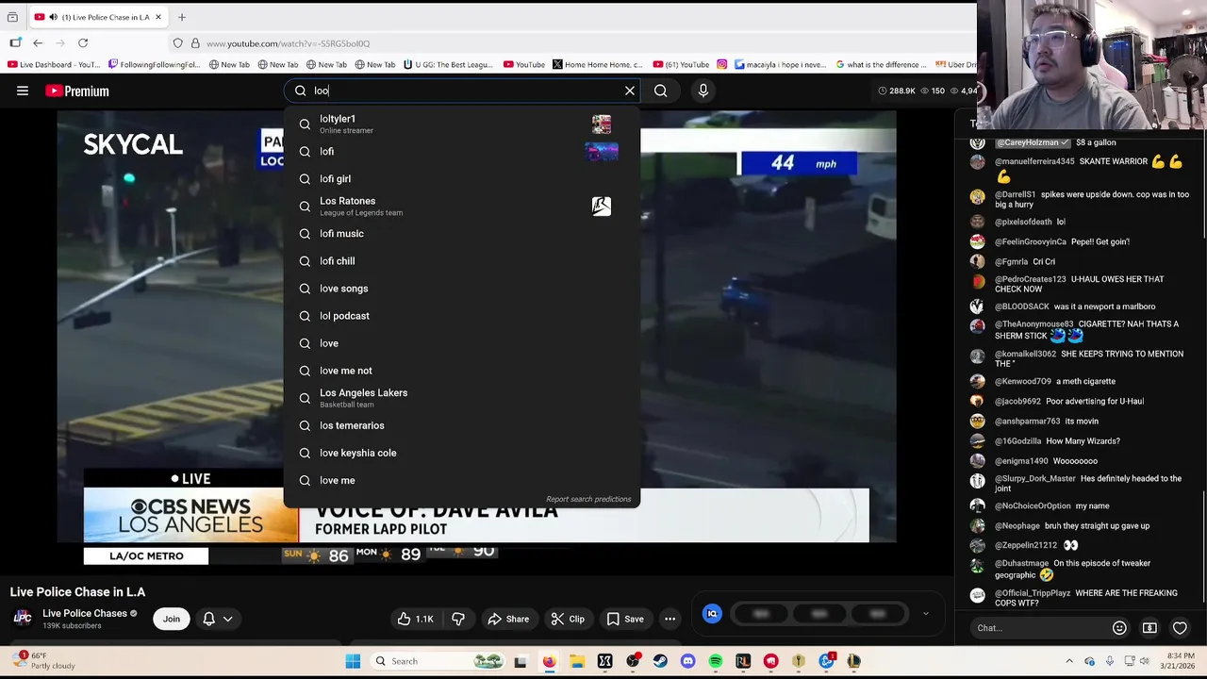The image size is (1207, 679).
Task: Toggle notification bell for channel
Action: 209,619
